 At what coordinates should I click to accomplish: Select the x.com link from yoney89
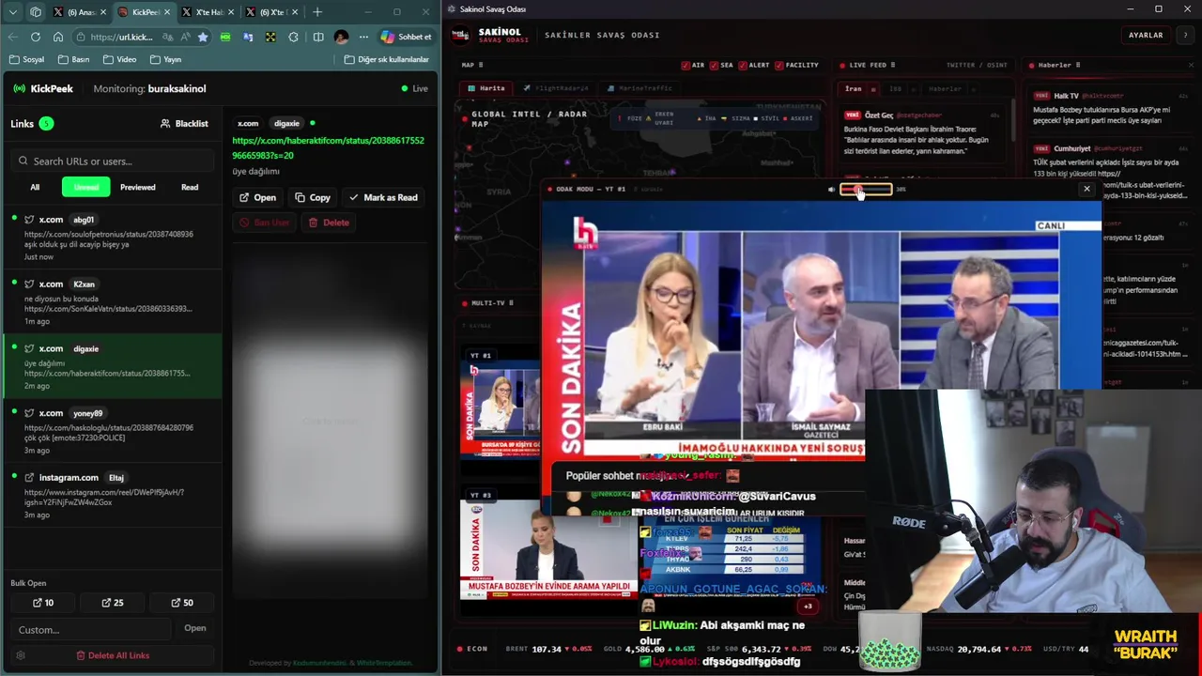pyautogui.click(x=113, y=432)
